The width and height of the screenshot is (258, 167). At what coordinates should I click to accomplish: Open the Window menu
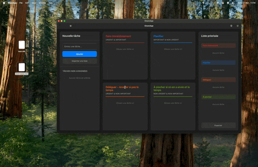[x=42, y=3]
